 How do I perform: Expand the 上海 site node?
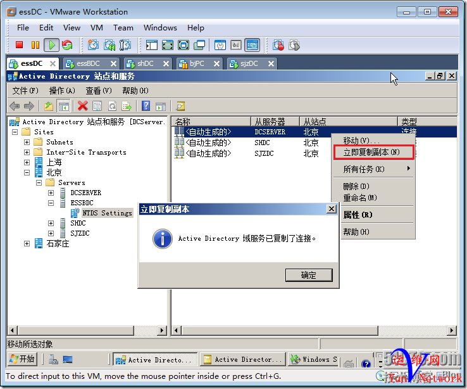(27, 162)
